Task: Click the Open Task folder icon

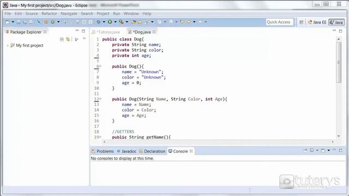Action: tap(140, 22)
